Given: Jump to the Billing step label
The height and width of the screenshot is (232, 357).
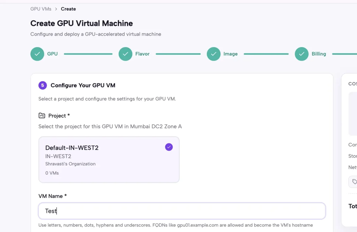Looking at the screenshot, I should [x=319, y=54].
